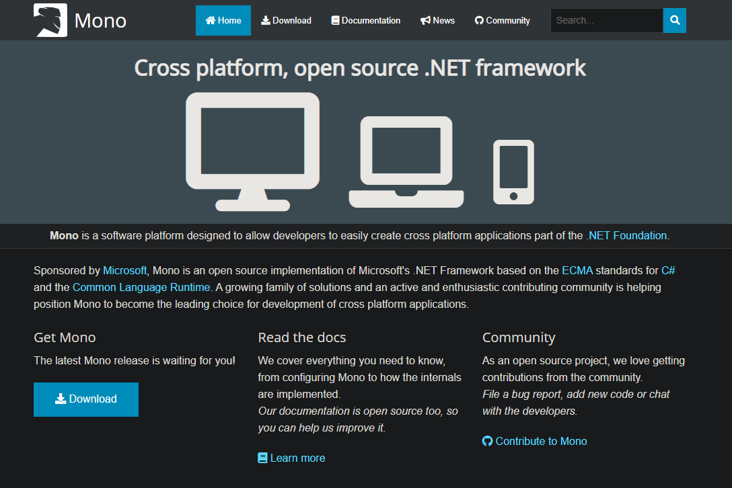The image size is (732, 488).
Task: Click the bold 'Mono' word in tagline
Action: point(64,236)
